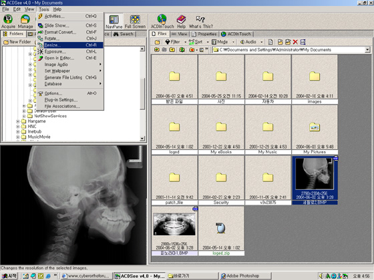Expand the HNC folder node
Image resolution: width=374 pixels, height=280 pixels.
pos(18,127)
